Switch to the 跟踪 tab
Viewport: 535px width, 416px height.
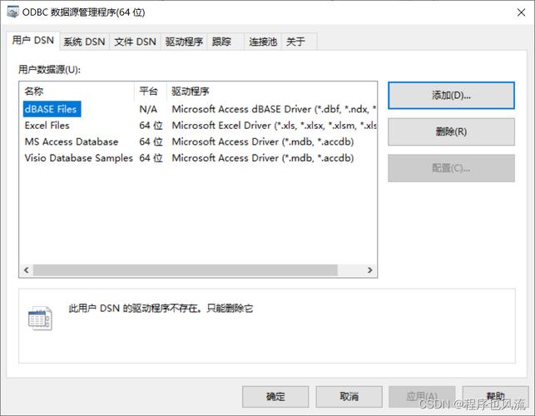click(225, 42)
